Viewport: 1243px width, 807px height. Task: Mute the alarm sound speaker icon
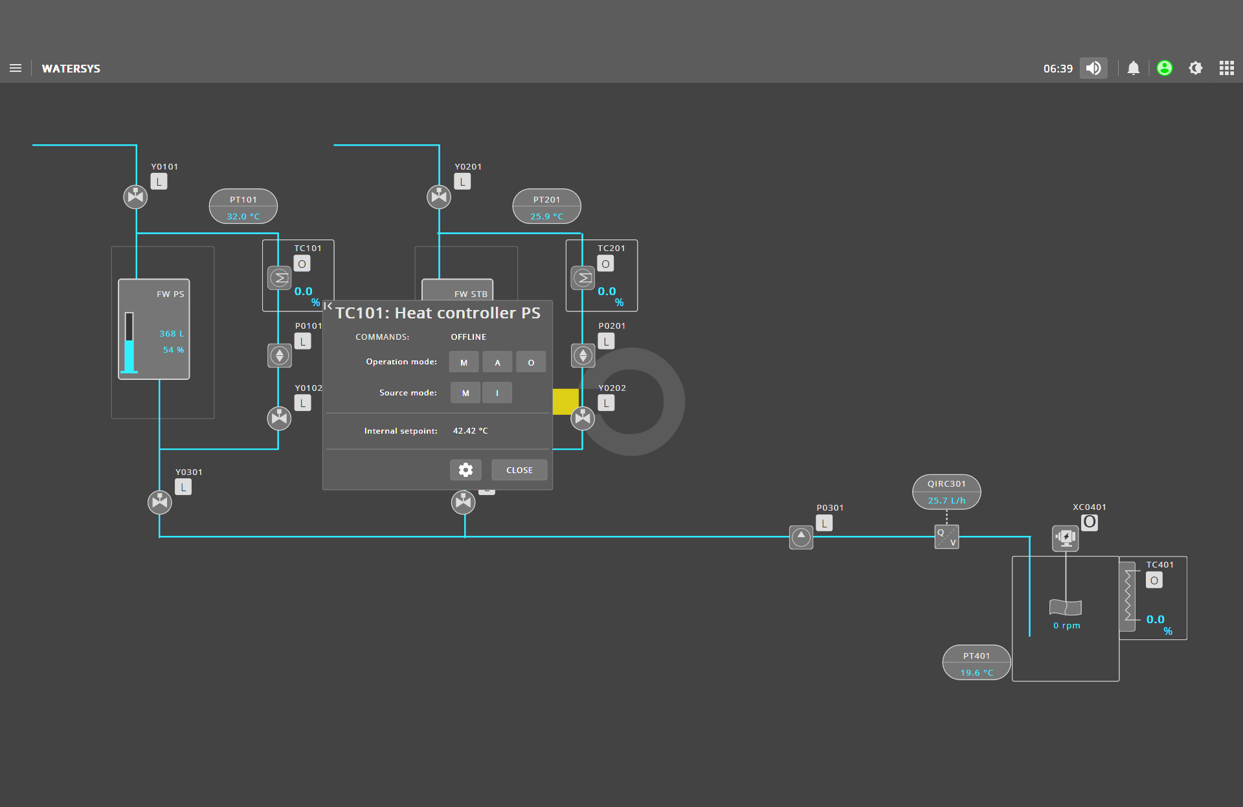coord(1093,68)
